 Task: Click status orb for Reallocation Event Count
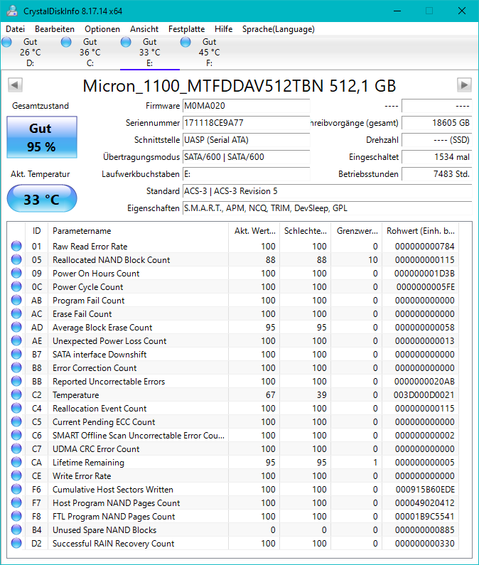[x=16, y=408]
